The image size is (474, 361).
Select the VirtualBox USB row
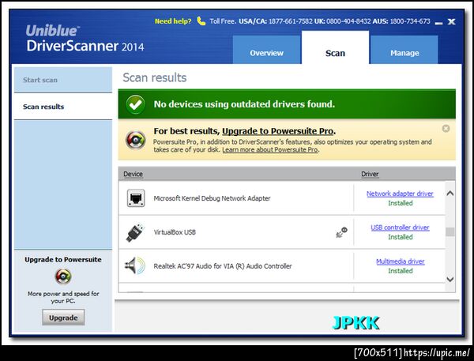pos(282,232)
